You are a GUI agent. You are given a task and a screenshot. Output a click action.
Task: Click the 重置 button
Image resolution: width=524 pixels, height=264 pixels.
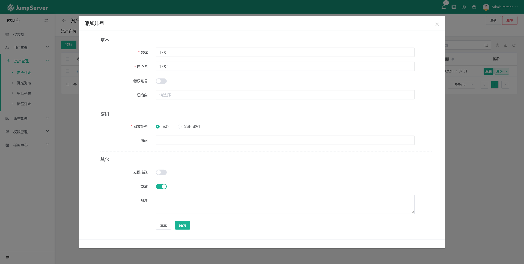coord(163,225)
